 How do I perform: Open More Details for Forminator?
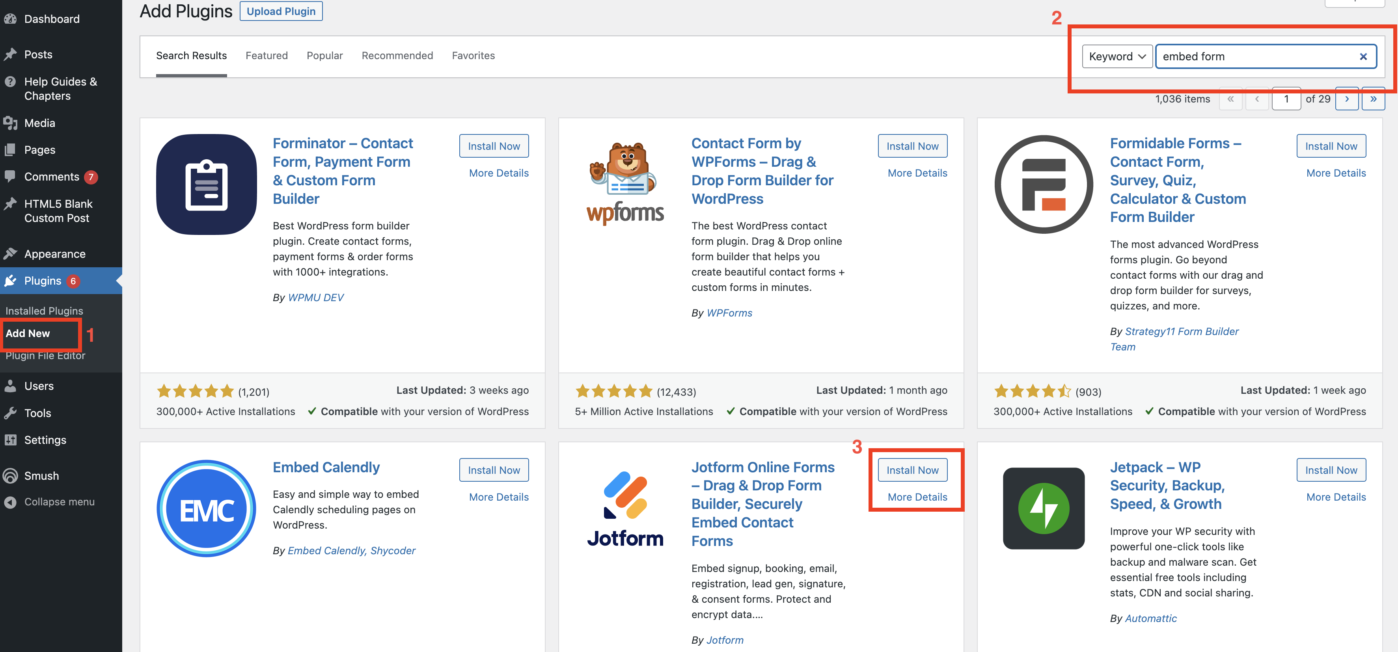pos(498,173)
